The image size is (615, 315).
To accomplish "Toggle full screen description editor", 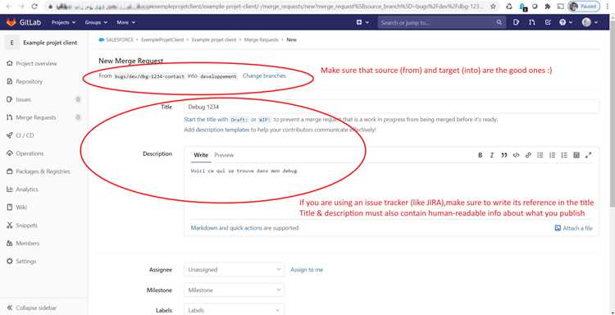I will click(588, 155).
